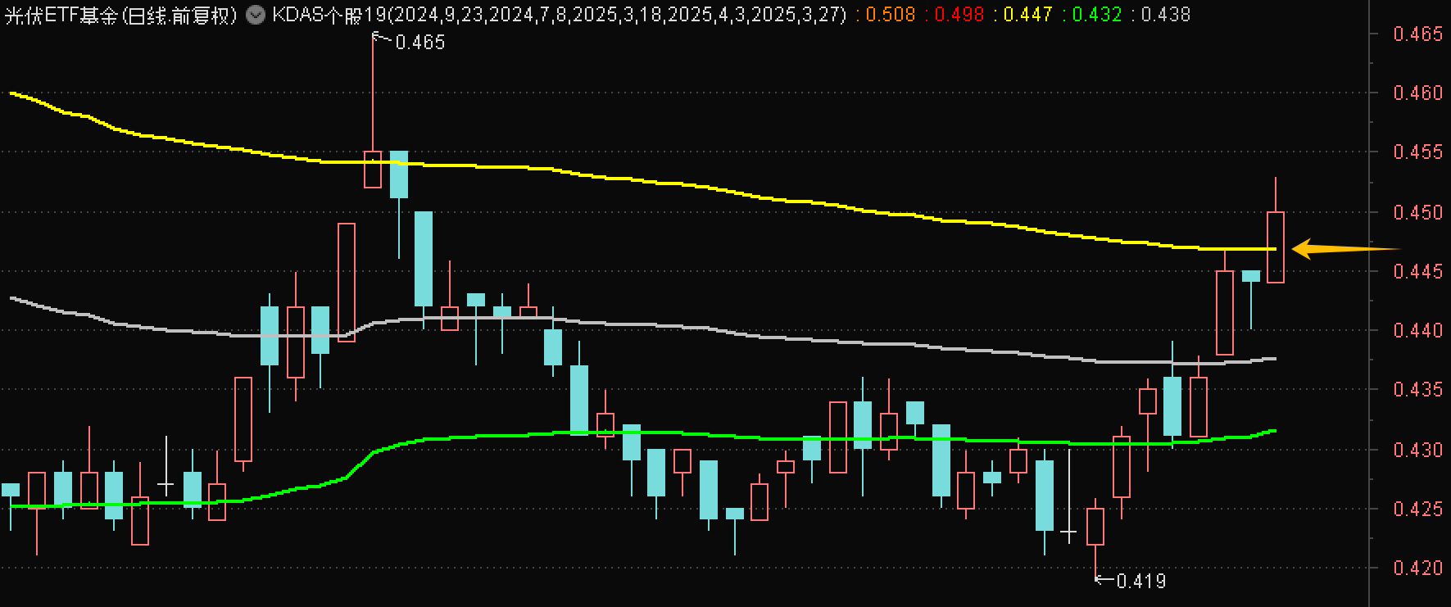Click the 0.445 label on price axis
The height and width of the screenshot is (607, 1451).
pyautogui.click(x=1418, y=271)
